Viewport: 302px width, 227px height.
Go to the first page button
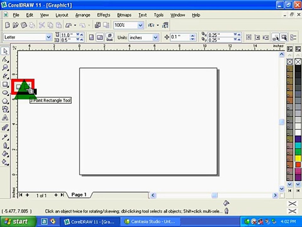pos(21,195)
